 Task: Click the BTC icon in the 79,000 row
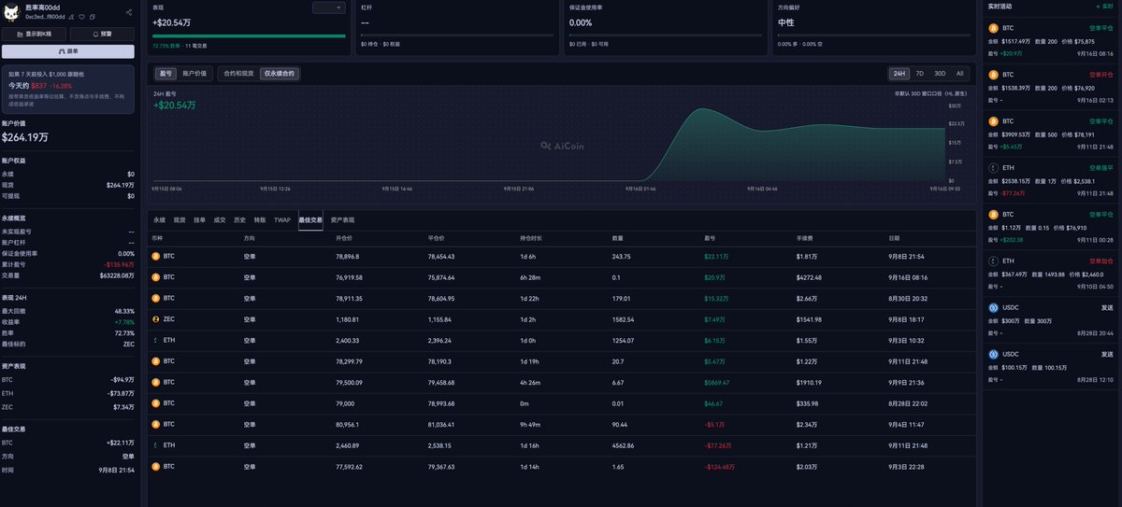point(156,403)
